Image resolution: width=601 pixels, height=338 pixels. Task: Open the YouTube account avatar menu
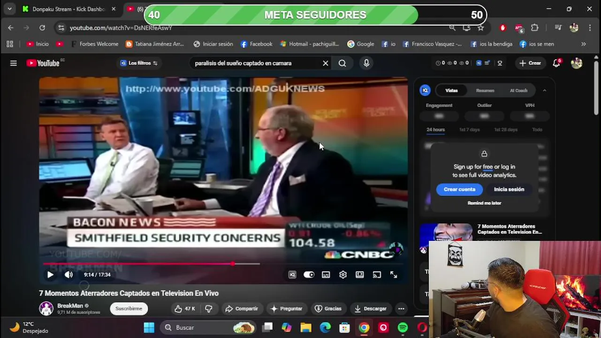coord(577,63)
